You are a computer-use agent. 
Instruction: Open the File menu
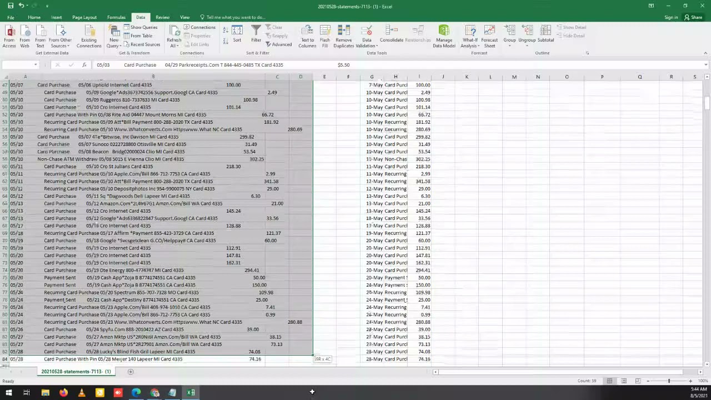click(x=11, y=17)
